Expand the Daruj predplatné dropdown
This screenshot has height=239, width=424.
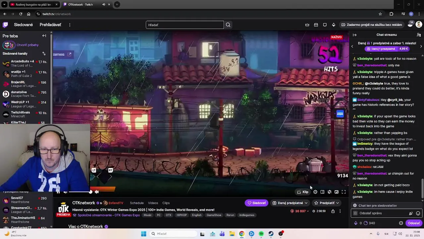[290, 203]
